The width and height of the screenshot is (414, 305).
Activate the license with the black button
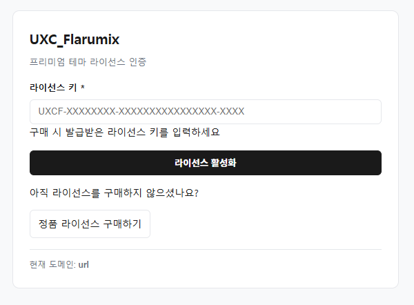206,163
